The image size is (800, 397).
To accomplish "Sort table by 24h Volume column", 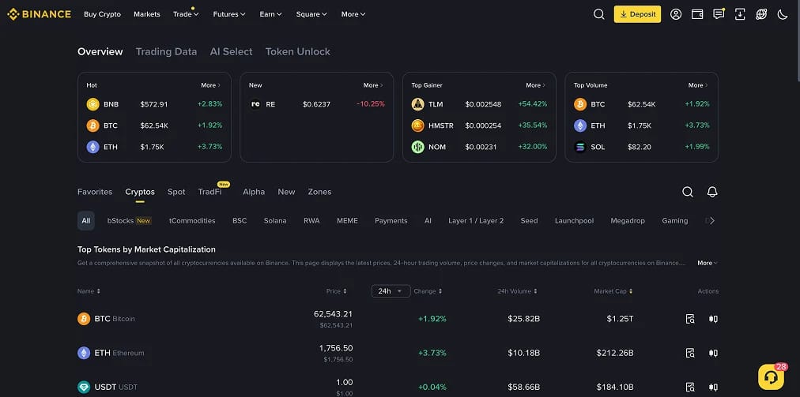I will (x=517, y=291).
